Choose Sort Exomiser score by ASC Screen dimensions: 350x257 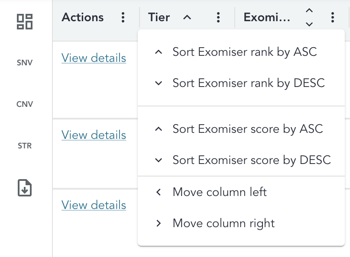click(x=247, y=129)
